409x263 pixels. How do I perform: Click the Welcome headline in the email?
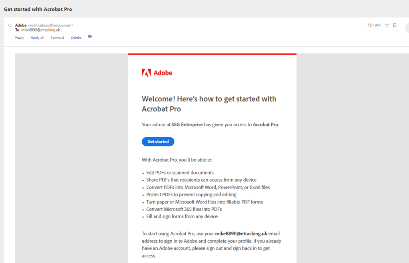click(x=209, y=104)
